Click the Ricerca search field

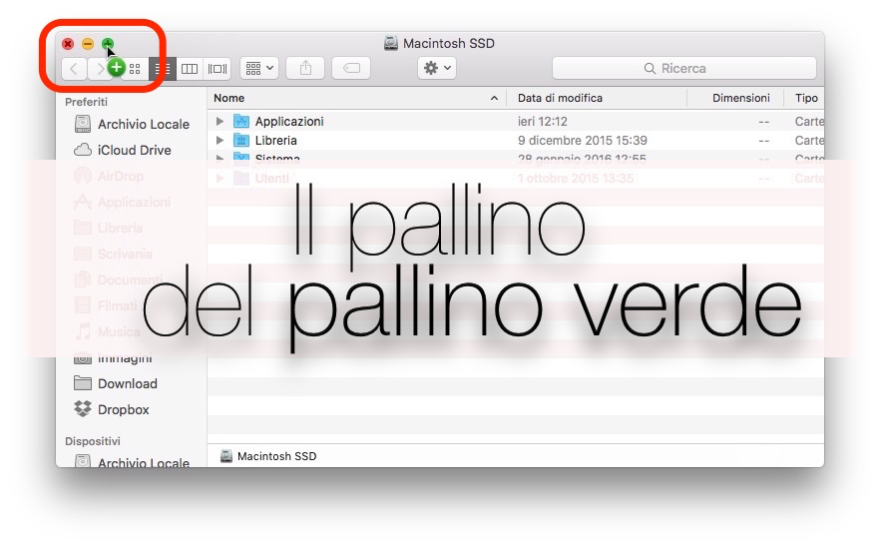684,69
